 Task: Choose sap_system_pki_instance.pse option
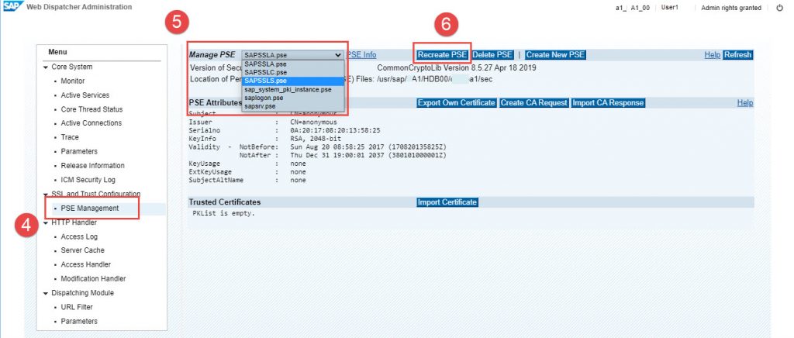click(288, 89)
